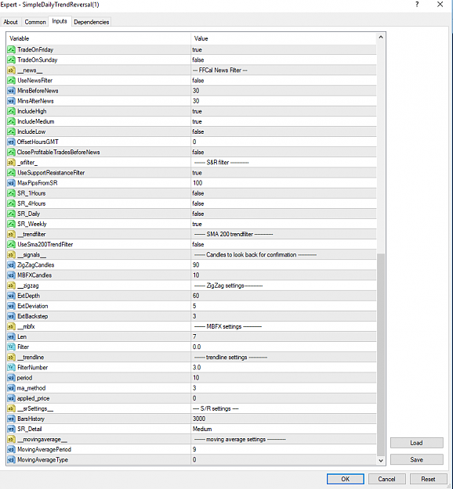The width and height of the screenshot is (453, 489).
Task: Confirm settings with OK button
Action: pos(345,479)
